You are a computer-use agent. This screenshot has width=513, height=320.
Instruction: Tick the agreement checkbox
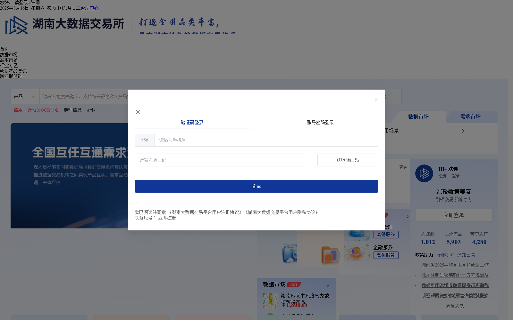click(137, 205)
